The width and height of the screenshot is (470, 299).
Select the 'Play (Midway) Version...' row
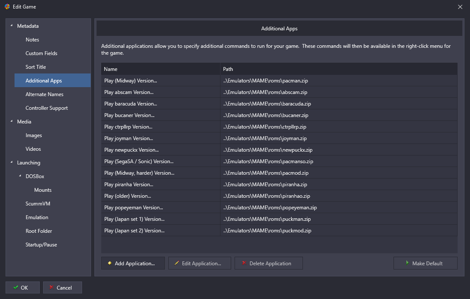[x=279, y=81]
